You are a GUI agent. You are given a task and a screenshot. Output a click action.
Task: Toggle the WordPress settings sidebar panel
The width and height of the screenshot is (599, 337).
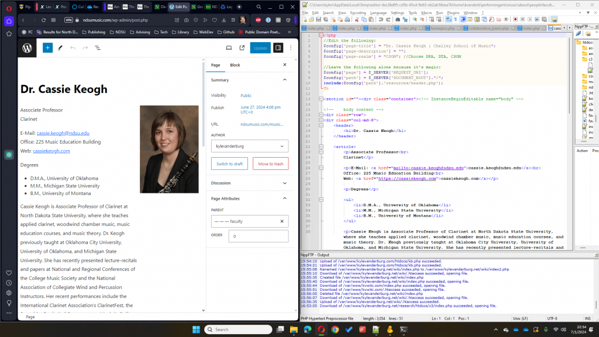278,48
